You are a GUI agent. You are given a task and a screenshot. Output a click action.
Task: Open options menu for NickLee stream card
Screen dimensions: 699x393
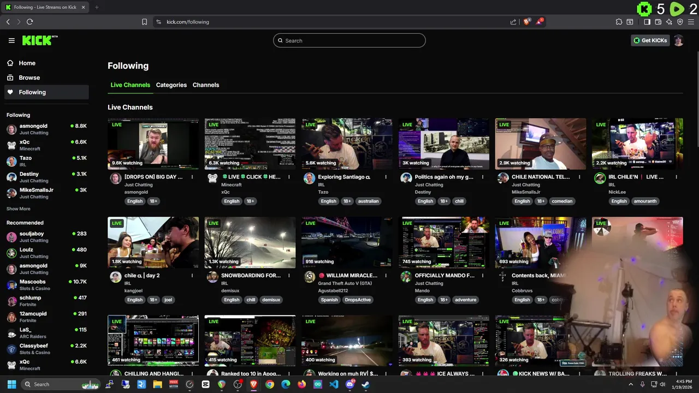click(676, 177)
